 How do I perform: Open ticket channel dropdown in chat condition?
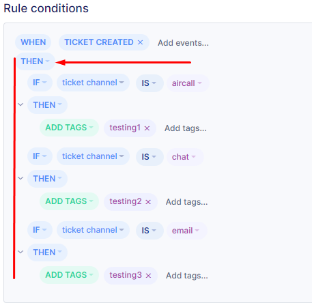[93, 156]
